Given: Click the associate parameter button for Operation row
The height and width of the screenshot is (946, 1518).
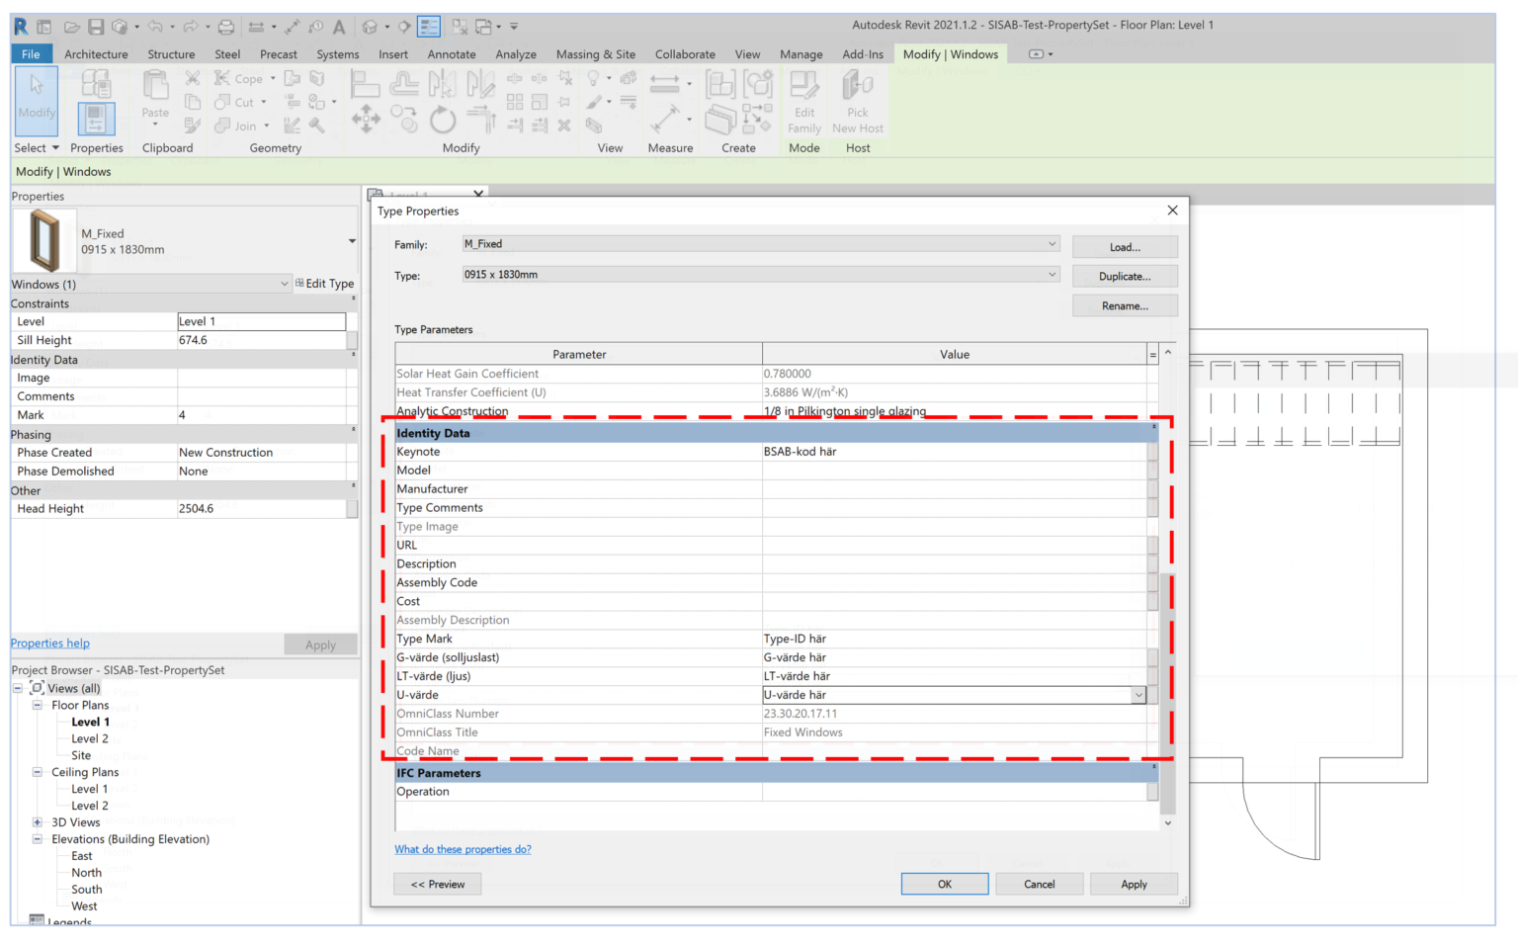Looking at the screenshot, I should (x=1152, y=792).
